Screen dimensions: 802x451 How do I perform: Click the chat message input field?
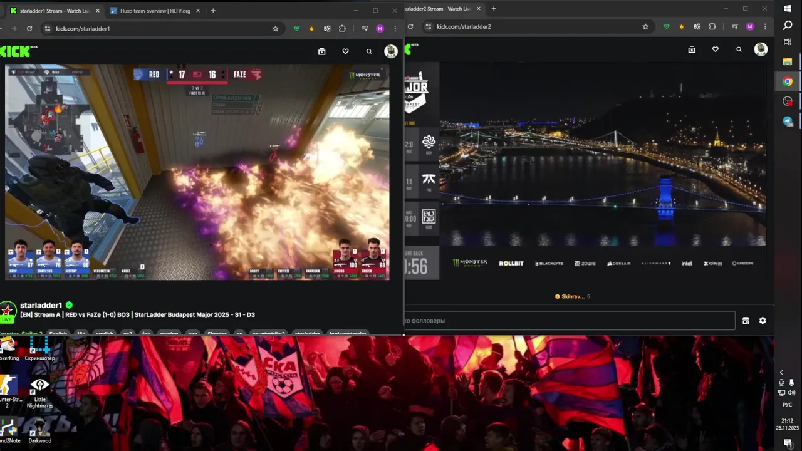pyautogui.click(x=570, y=321)
